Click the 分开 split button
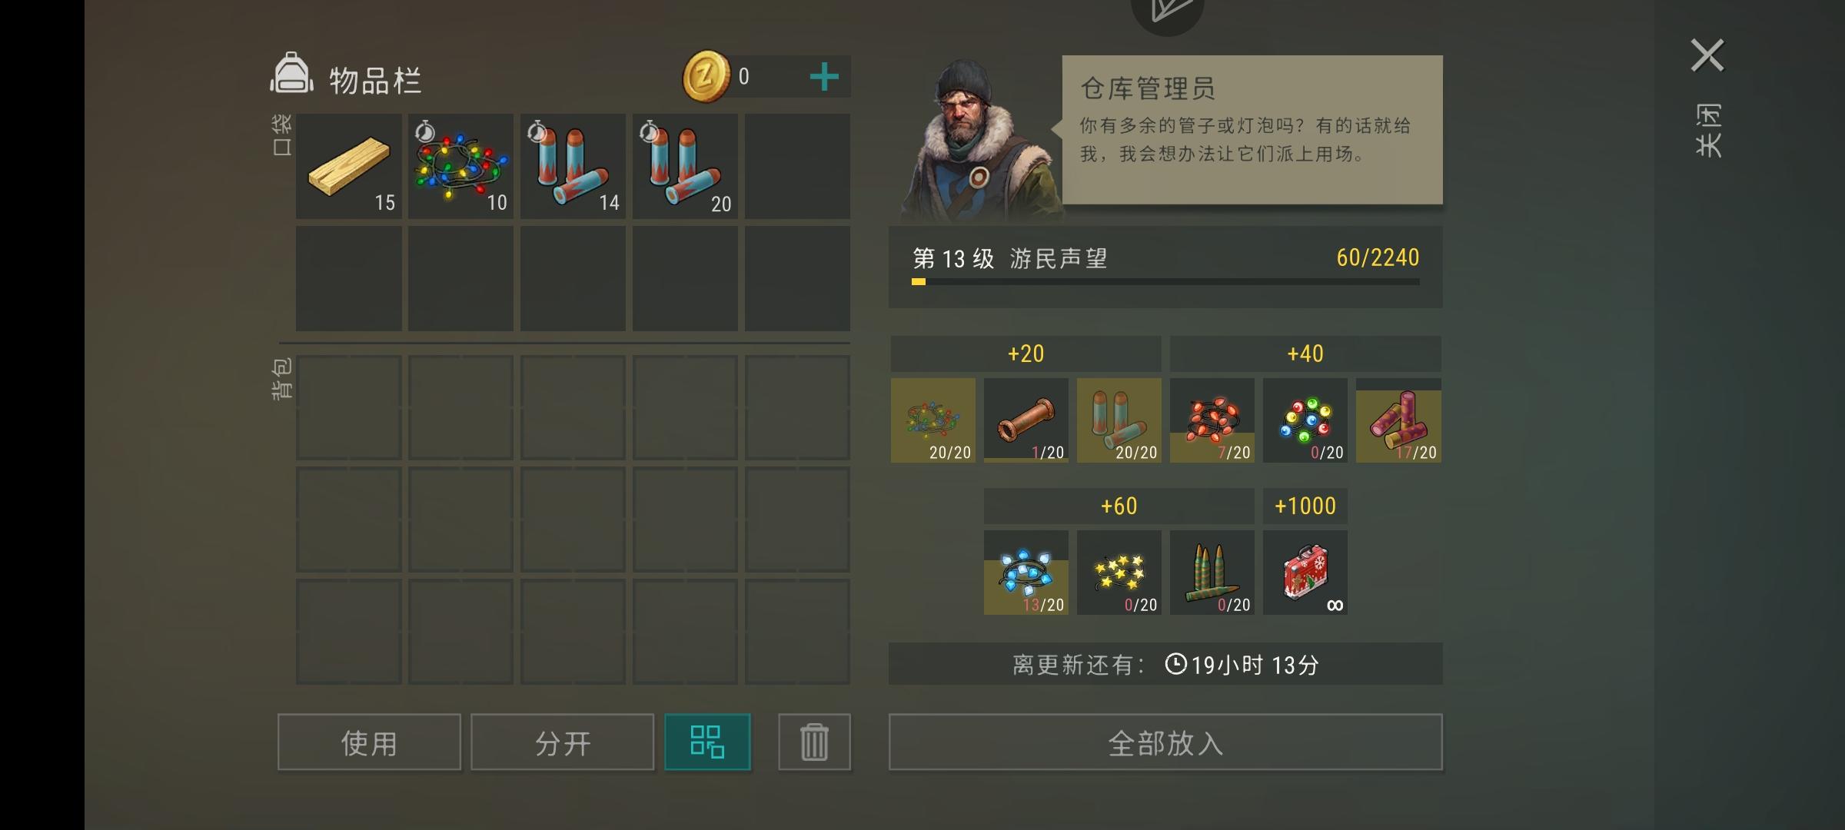 point(562,742)
